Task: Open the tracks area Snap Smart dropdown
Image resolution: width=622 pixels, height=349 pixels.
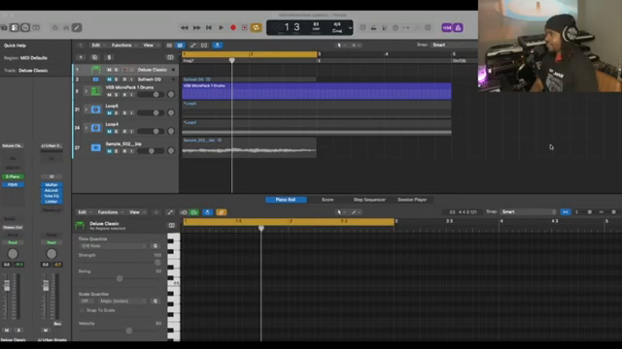Action: point(454,46)
